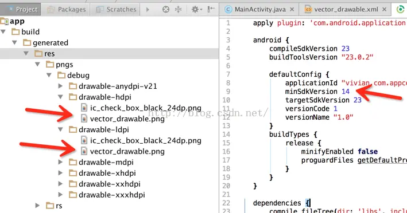Click the MainActivity.java class icon

pos(228,10)
